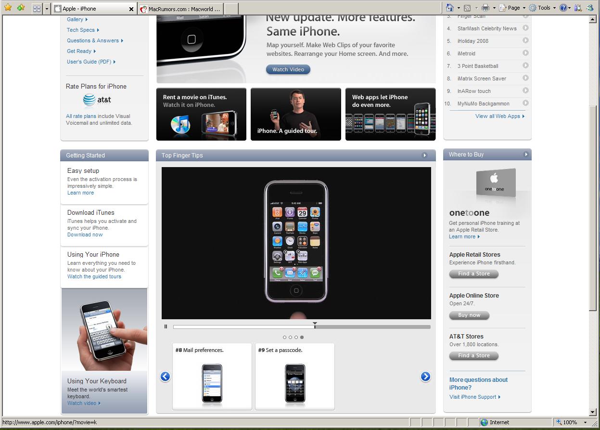Image resolution: width=600 pixels, height=430 pixels.
Task: Click the Watch video keyboard link
Action: click(84, 403)
